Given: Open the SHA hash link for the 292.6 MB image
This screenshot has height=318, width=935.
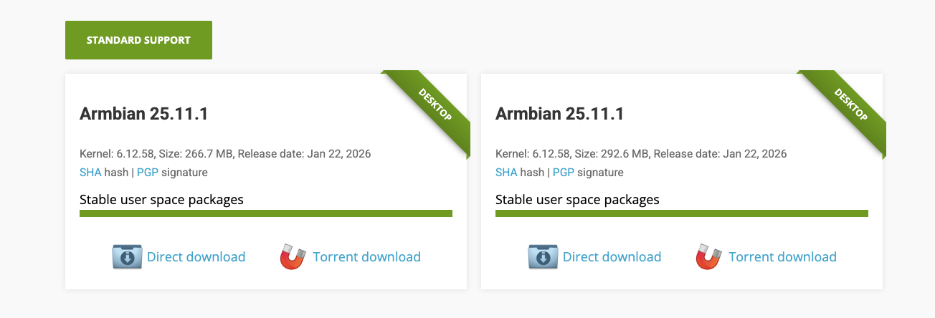Looking at the screenshot, I should point(506,173).
